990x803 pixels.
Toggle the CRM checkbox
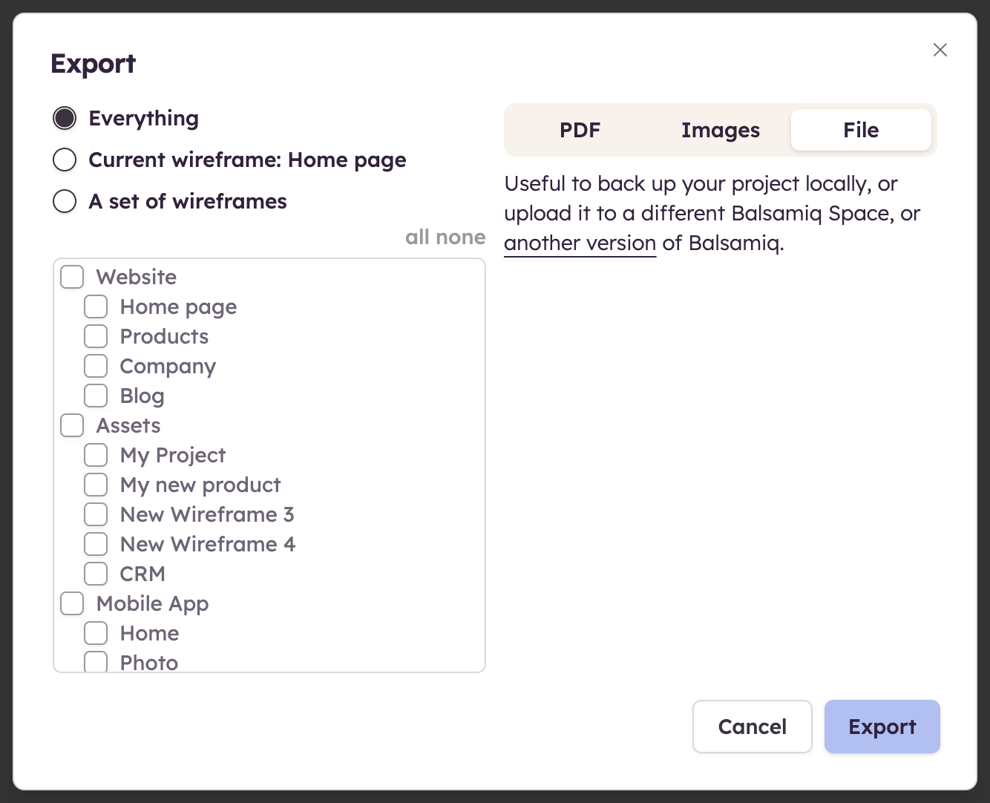point(96,574)
